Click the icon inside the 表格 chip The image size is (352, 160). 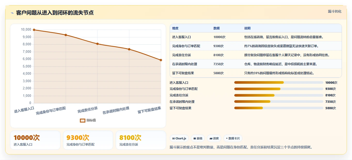coord(195,139)
